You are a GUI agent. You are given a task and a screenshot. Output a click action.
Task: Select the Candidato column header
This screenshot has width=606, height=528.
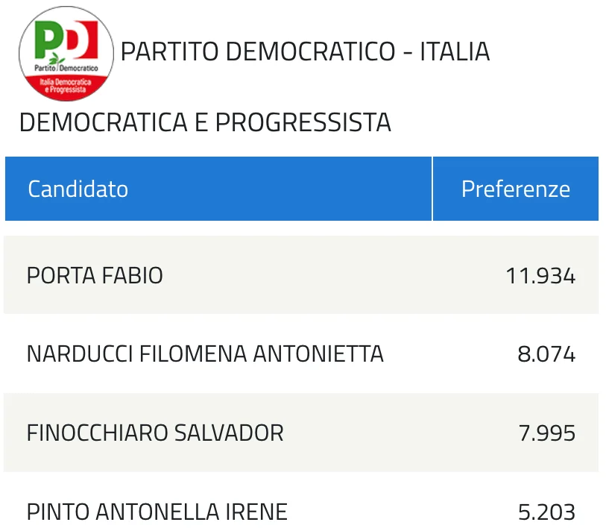pyautogui.click(x=218, y=189)
